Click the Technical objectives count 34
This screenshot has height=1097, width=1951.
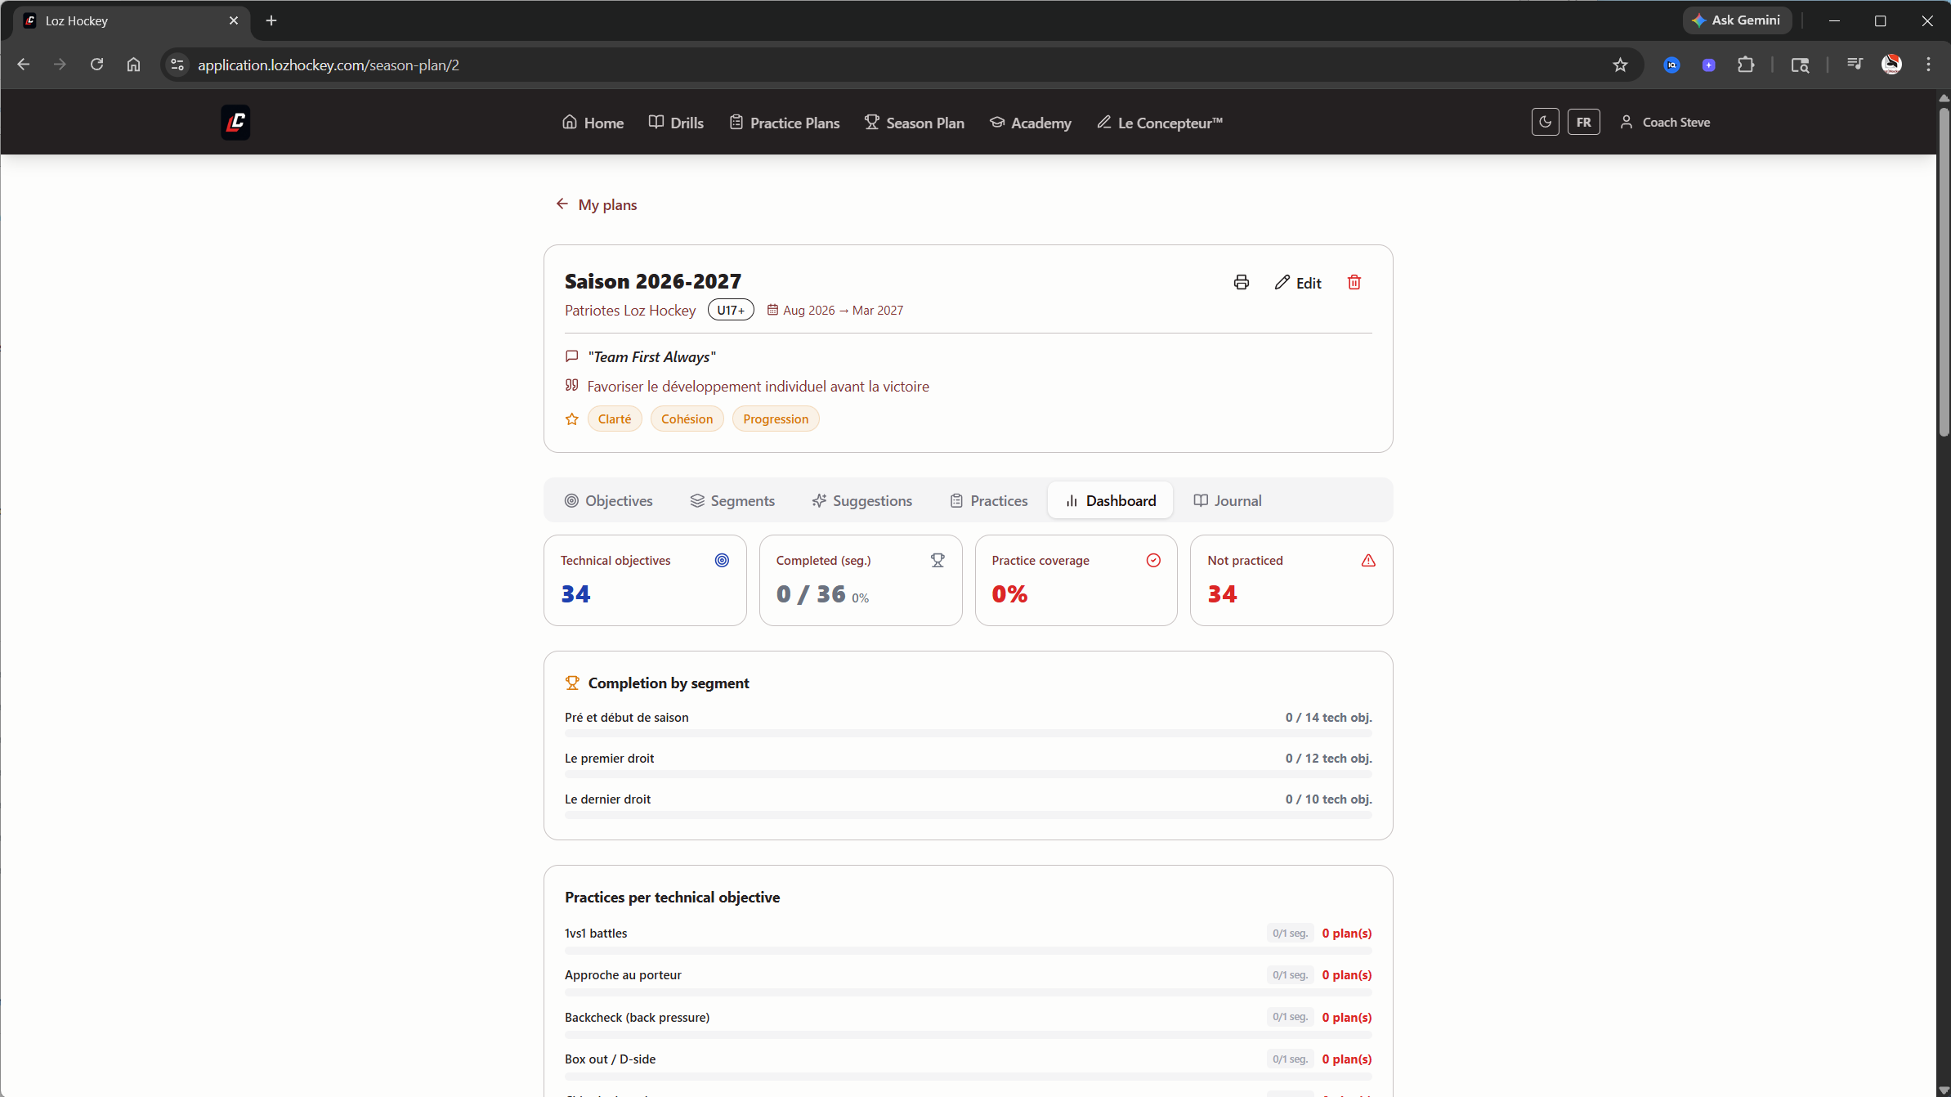point(575,594)
